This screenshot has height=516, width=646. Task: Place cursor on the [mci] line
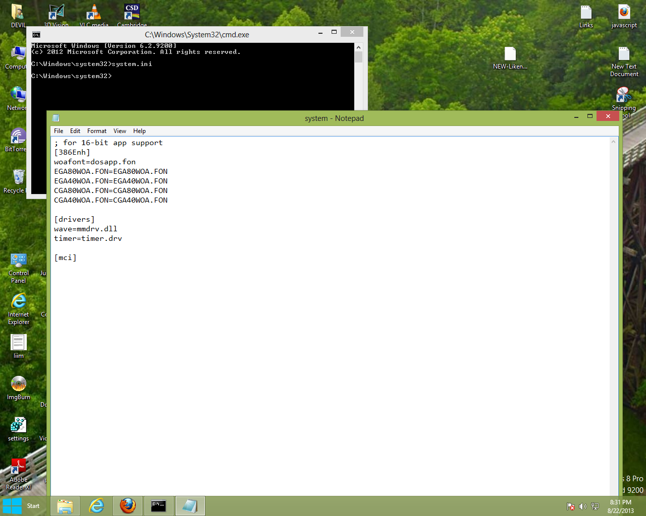(65, 257)
